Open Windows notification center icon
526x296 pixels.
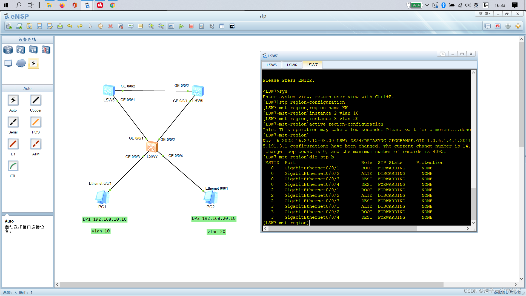pyautogui.click(x=515, y=5)
